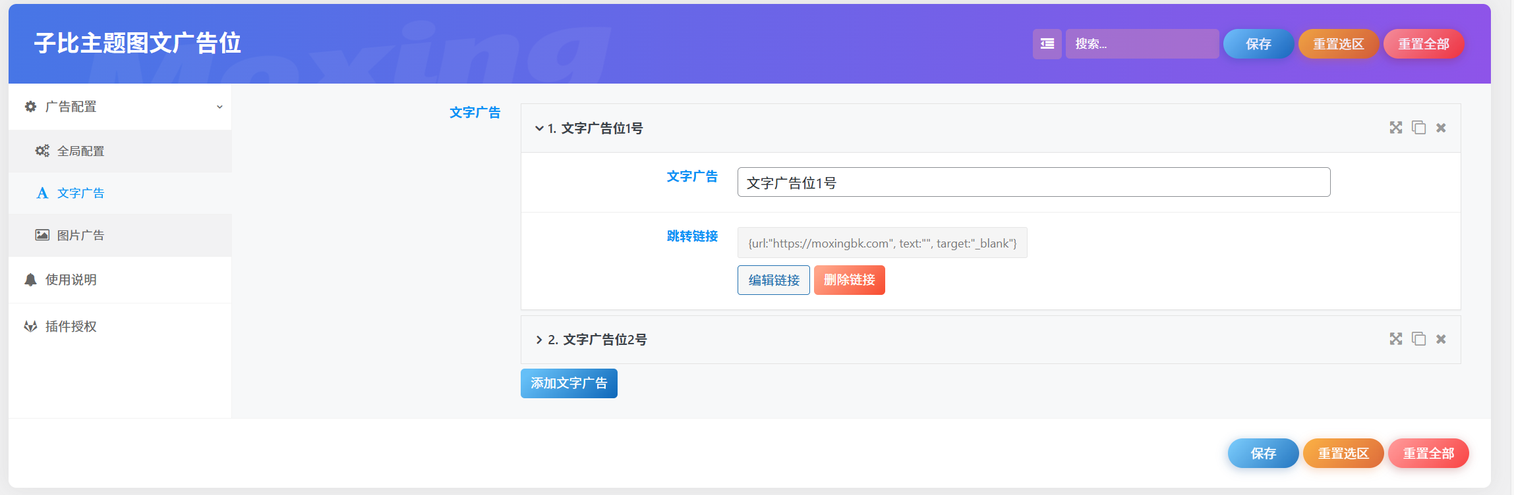Screen dimensions: 1514x495
Task: Switch to the 图片广告 sidebar tab
Action: point(80,236)
